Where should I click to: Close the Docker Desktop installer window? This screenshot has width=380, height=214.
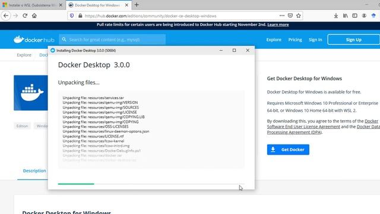coord(248,50)
